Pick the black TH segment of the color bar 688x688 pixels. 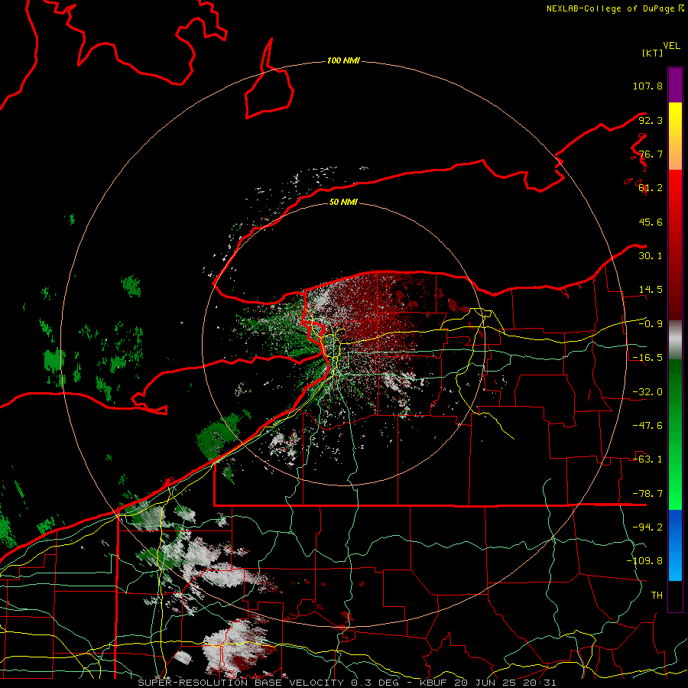pyautogui.click(x=675, y=596)
